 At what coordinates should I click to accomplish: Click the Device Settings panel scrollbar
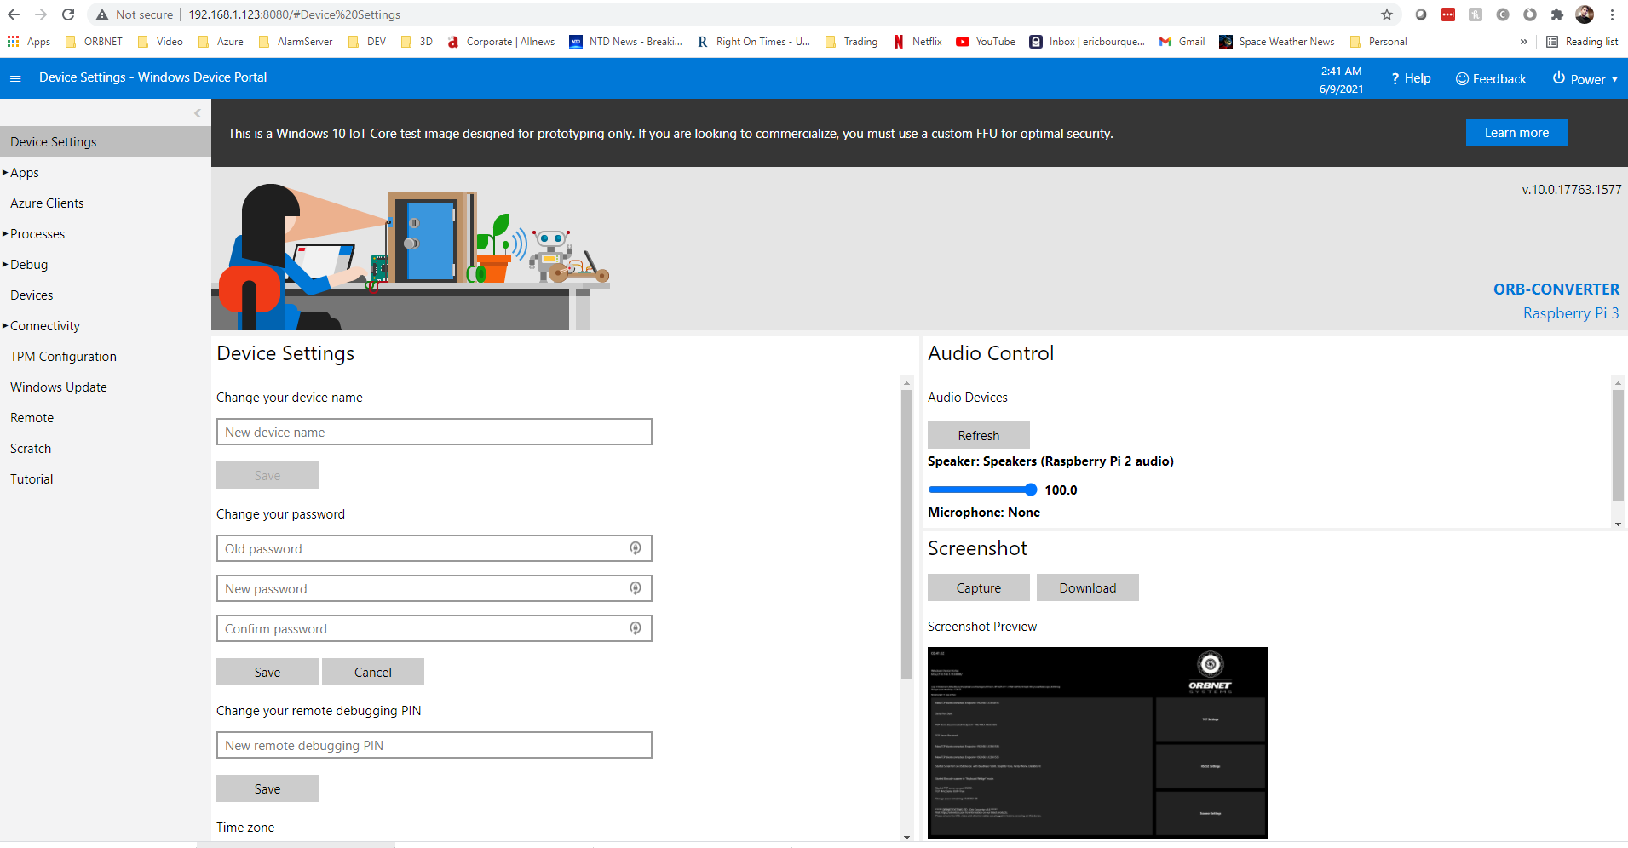(906, 534)
